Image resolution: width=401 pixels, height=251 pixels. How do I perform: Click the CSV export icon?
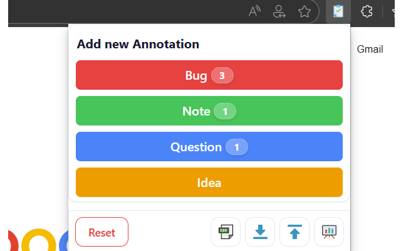[226, 232]
